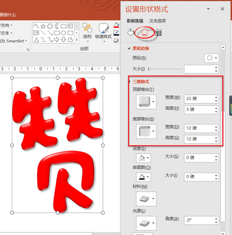Click the Tell me (要做什么) search box
The image size is (232, 235).
tap(8, 15)
